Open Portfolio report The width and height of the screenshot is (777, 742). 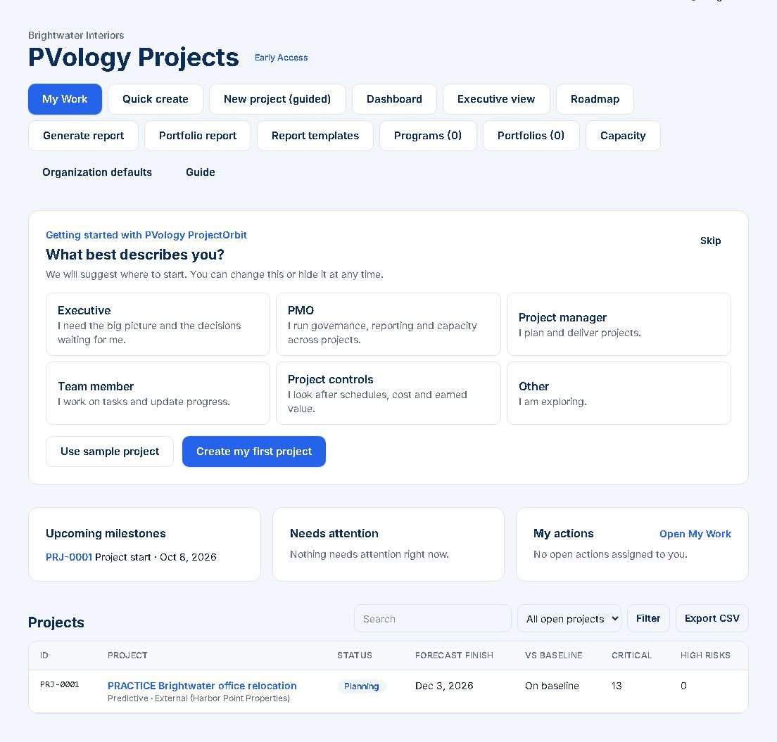198,136
